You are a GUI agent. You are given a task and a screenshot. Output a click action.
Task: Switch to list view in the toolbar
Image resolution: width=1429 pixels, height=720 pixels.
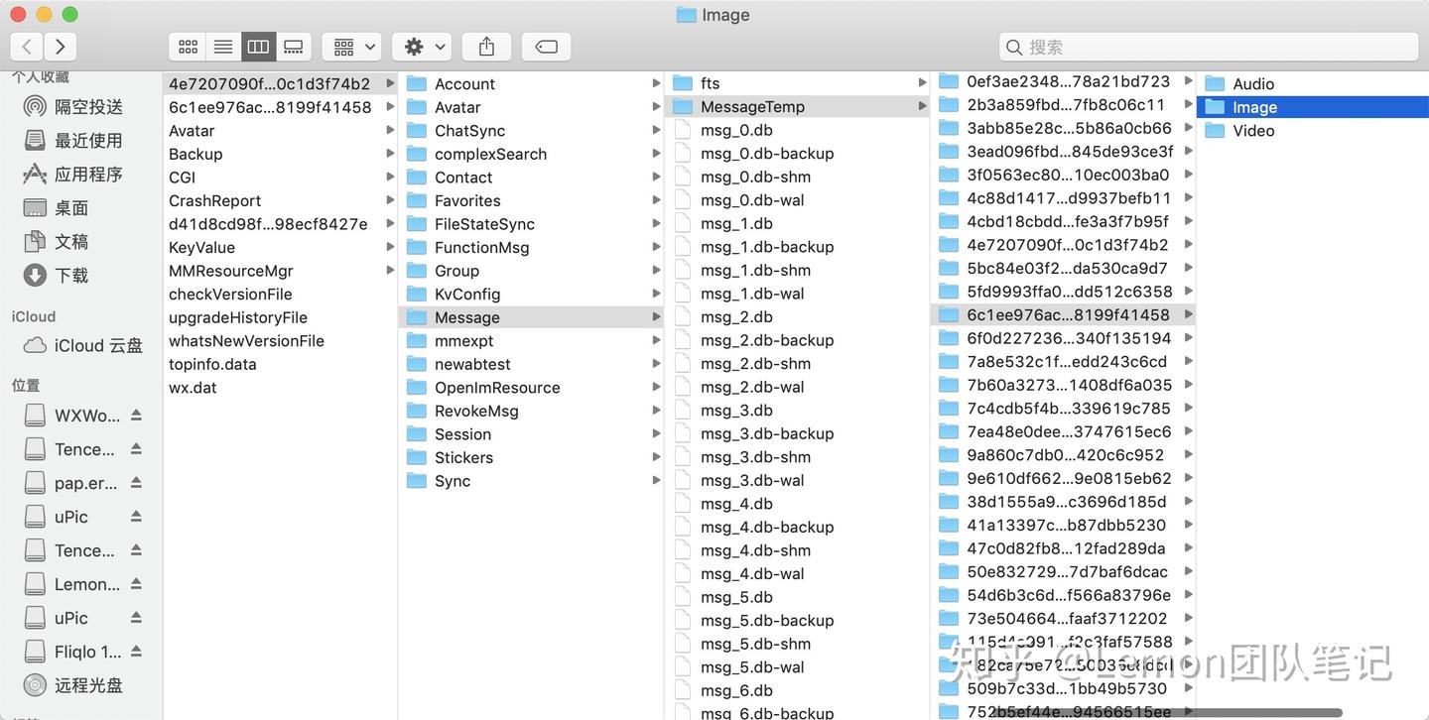tap(222, 46)
